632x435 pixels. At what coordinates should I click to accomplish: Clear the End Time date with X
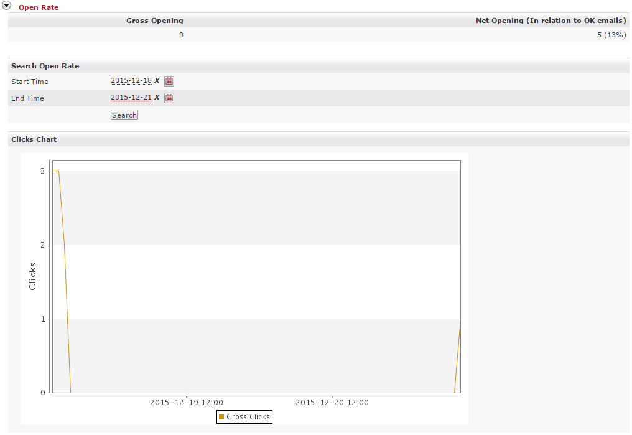[157, 97]
